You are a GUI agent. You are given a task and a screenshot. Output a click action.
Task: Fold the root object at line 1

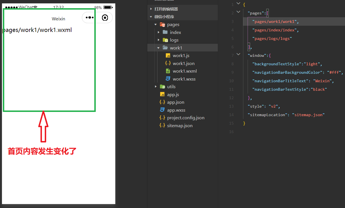pos(238,4)
